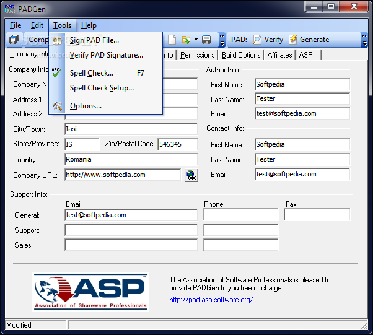The height and width of the screenshot is (335, 373).
Task: Run Spell Check from the menu
Action: coord(105,73)
